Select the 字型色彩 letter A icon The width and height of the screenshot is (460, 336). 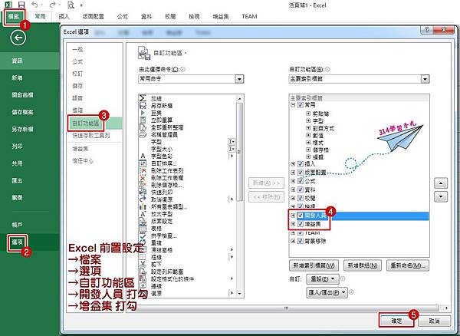143,156
